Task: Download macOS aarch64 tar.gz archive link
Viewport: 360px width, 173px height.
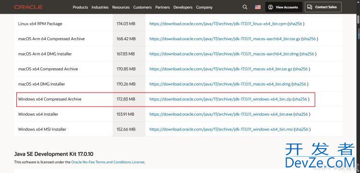Action: pos(225,39)
